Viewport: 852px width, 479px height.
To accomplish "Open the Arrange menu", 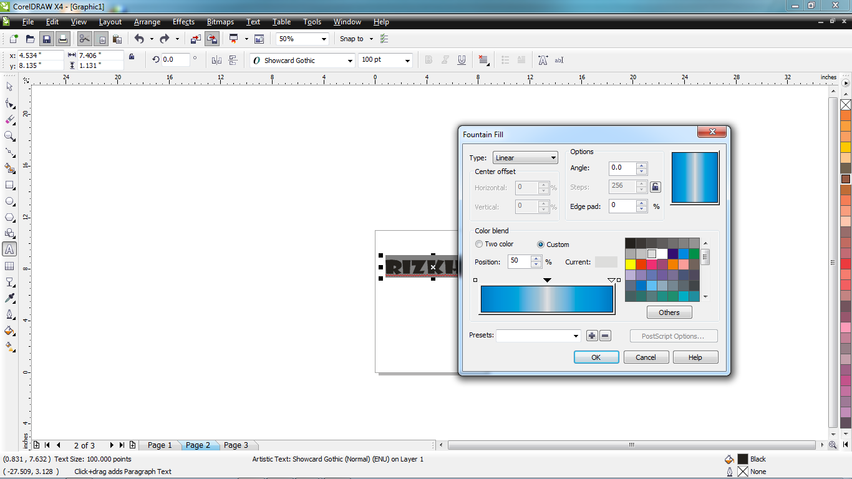I will (147, 22).
